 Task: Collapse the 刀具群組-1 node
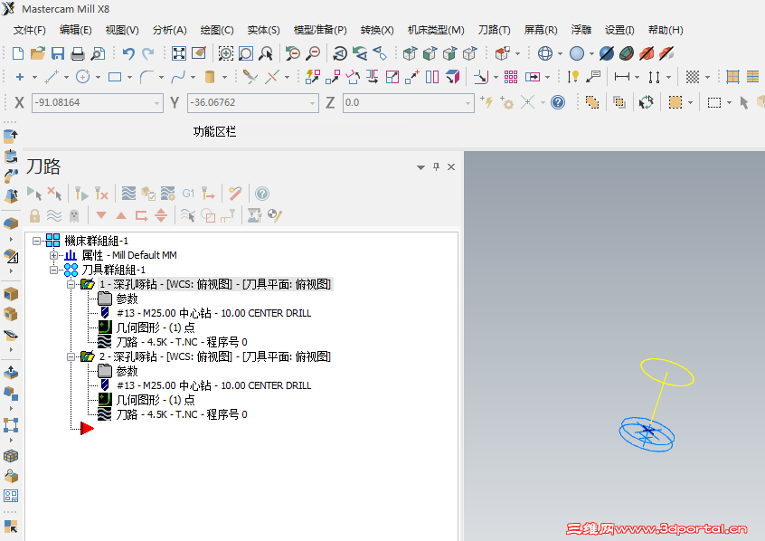(x=53, y=270)
